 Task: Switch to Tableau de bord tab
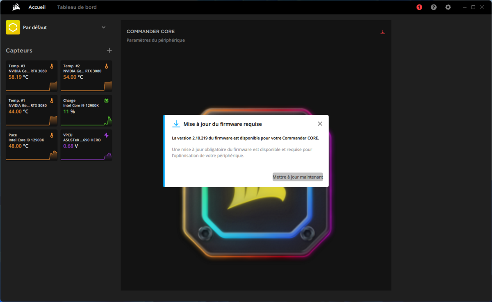point(77,7)
